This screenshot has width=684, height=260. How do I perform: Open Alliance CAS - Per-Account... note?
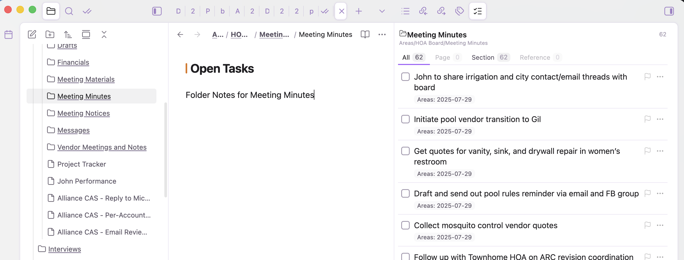coord(104,215)
